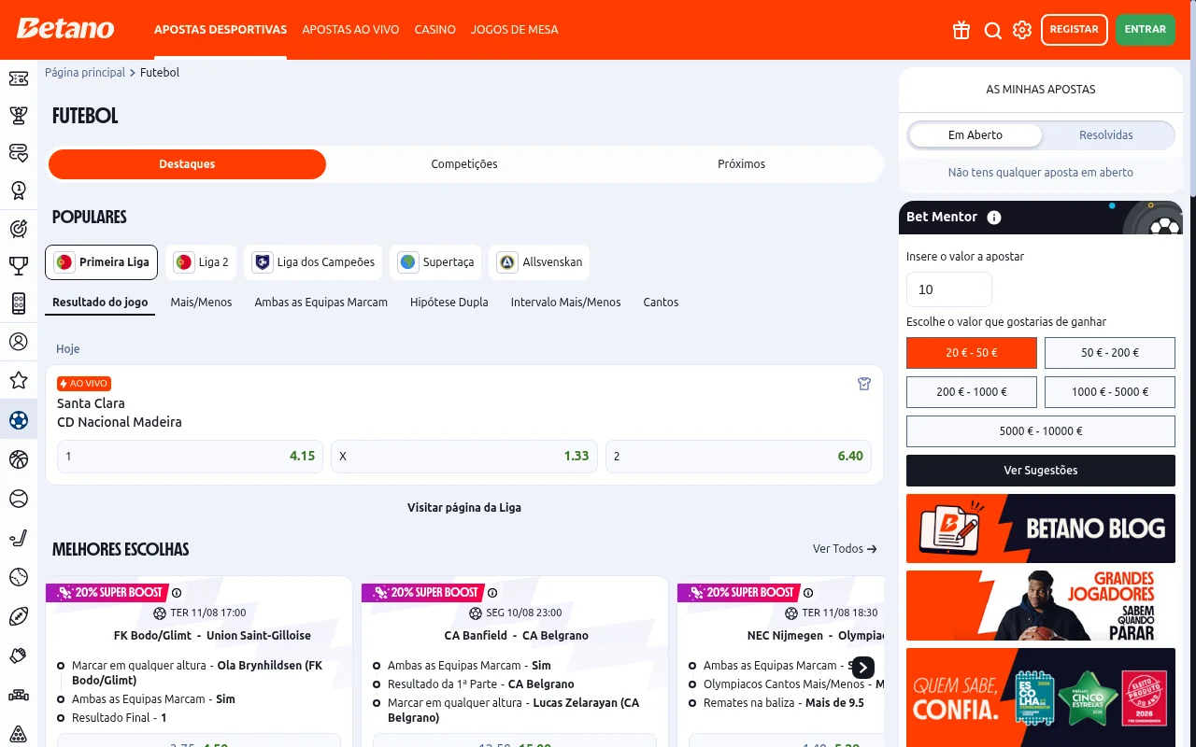
Task: Switch to the Cantos market tab
Action: click(661, 303)
